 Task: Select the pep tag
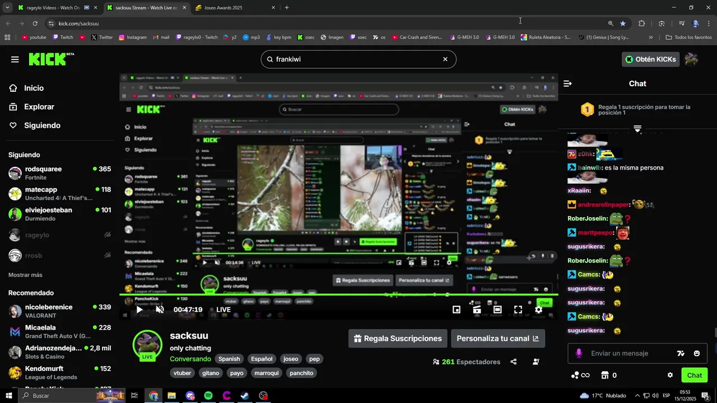click(314, 359)
